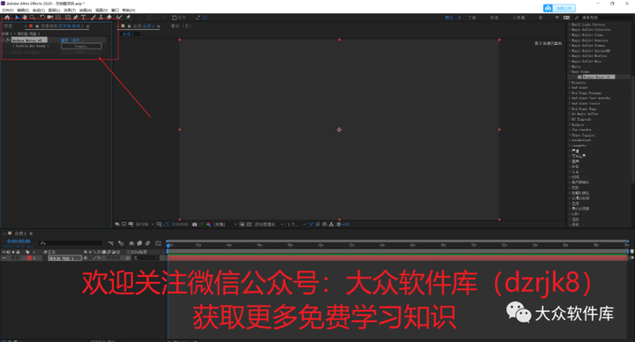Screen dimensions: 635x342
Task: Click the Home icon in the toolbar
Action: [x=7, y=18]
